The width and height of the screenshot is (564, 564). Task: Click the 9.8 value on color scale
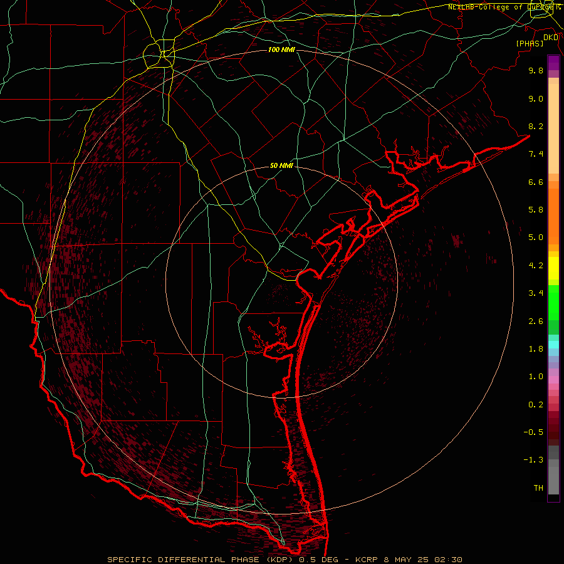(536, 71)
